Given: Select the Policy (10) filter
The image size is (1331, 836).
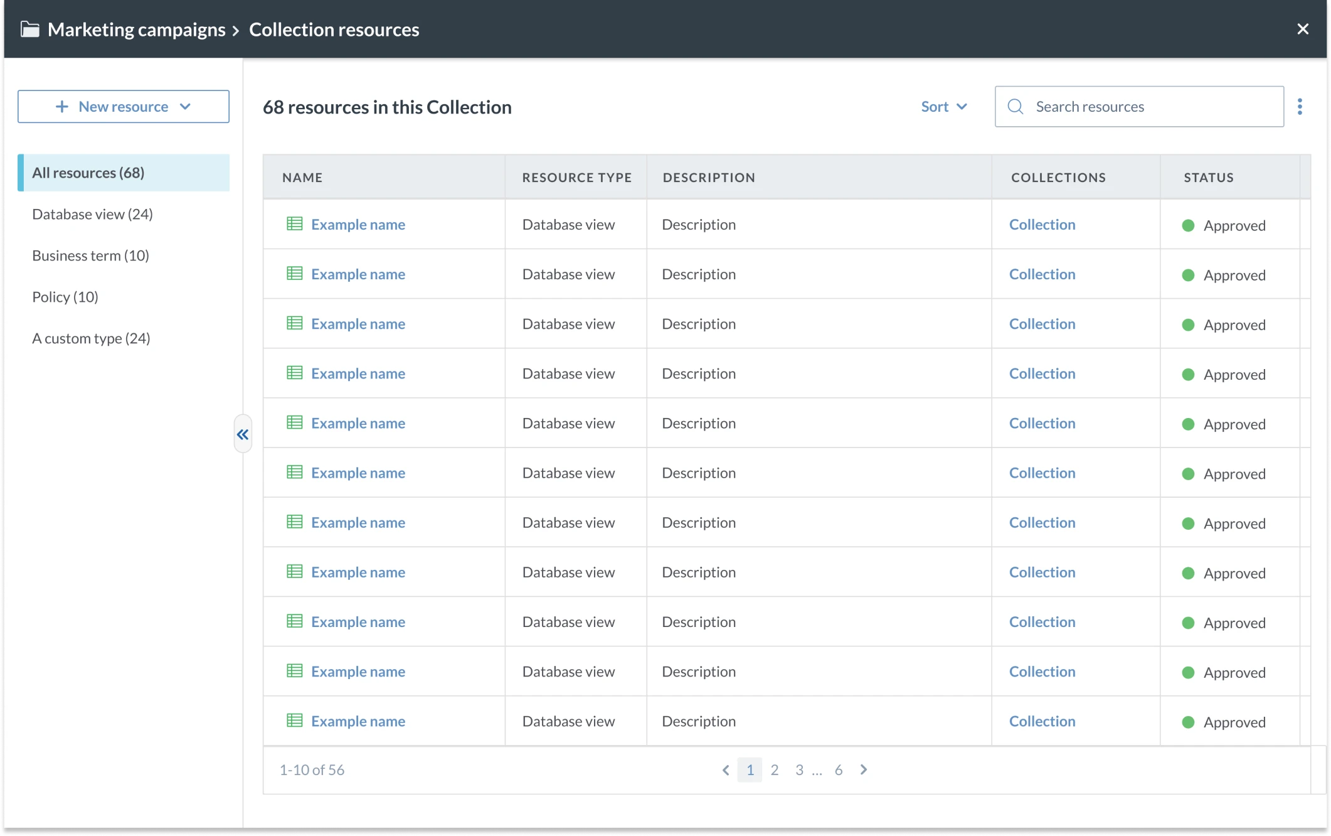Looking at the screenshot, I should point(65,296).
